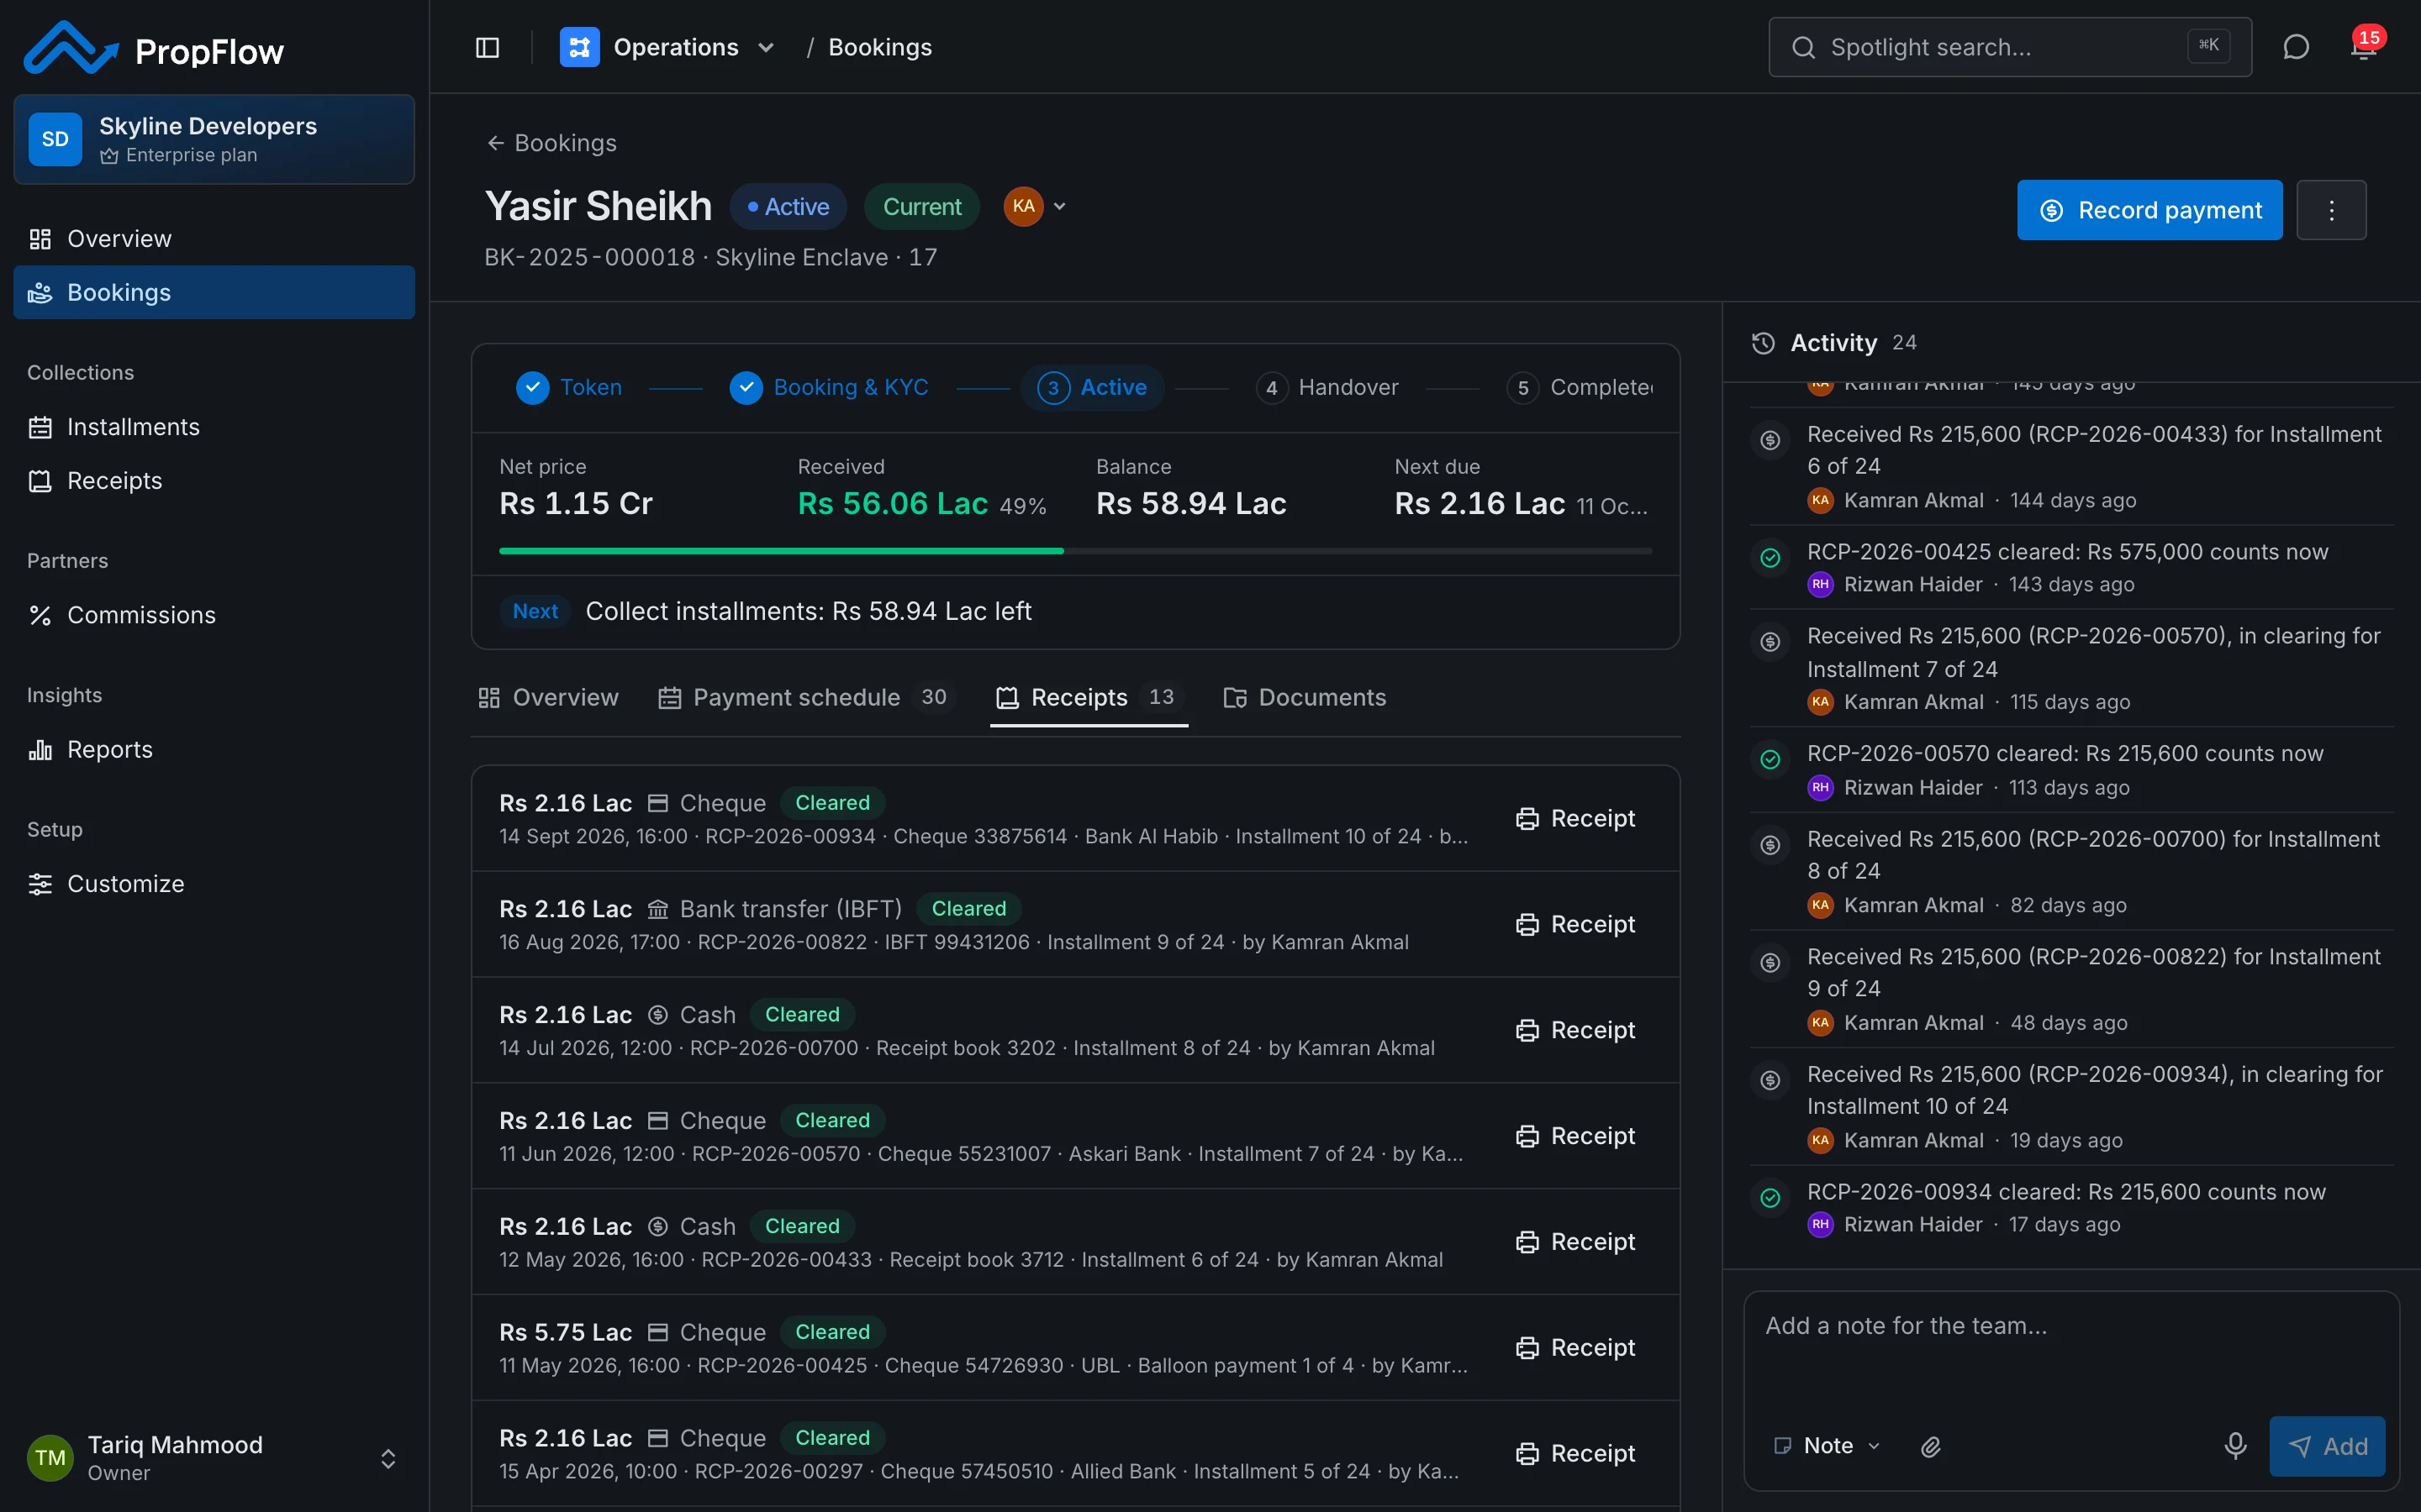Click the Balance Rs 58.94 Lac value
Screen dimensions: 2421x1512
[1190, 504]
